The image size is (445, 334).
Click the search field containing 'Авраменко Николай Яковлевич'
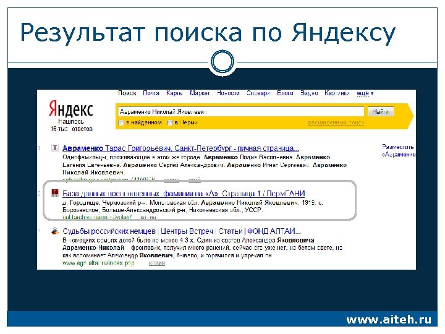tap(240, 111)
